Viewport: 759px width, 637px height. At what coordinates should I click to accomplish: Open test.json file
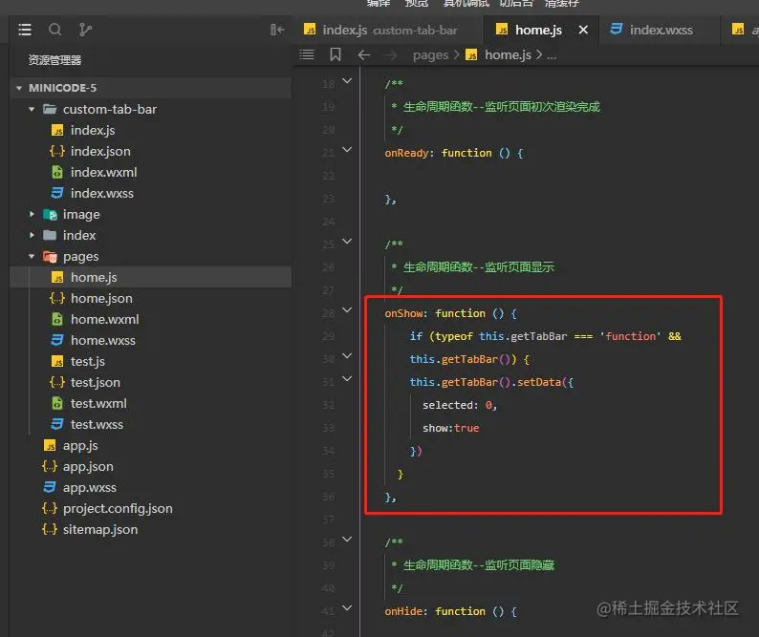click(150, 383)
